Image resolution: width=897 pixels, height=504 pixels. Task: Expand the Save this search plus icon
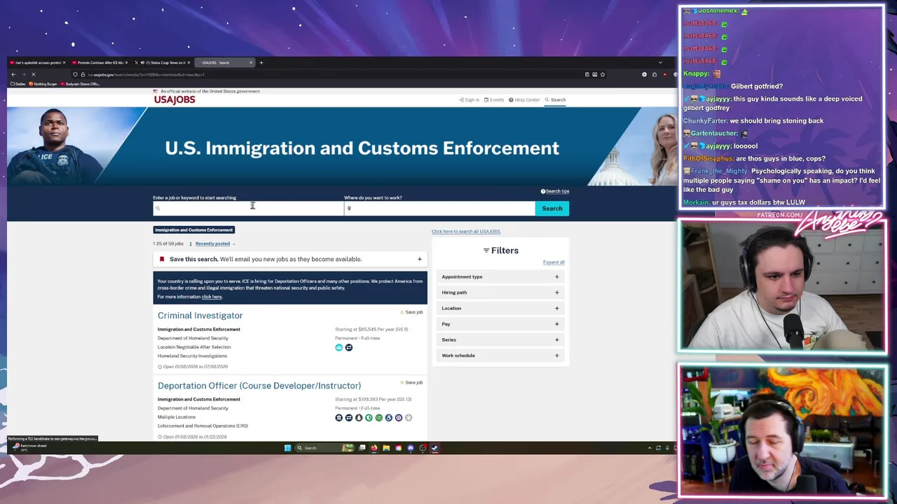(x=420, y=259)
